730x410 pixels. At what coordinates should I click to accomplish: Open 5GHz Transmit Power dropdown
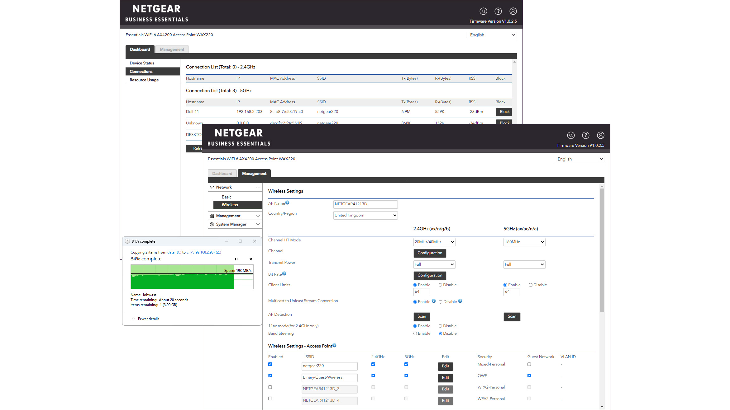(x=524, y=264)
